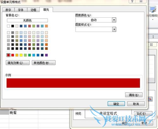The height and width of the screenshot is (129, 158).
Task: Choose brick red swatch in the top theme row
Action: click(x=29, y=26)
